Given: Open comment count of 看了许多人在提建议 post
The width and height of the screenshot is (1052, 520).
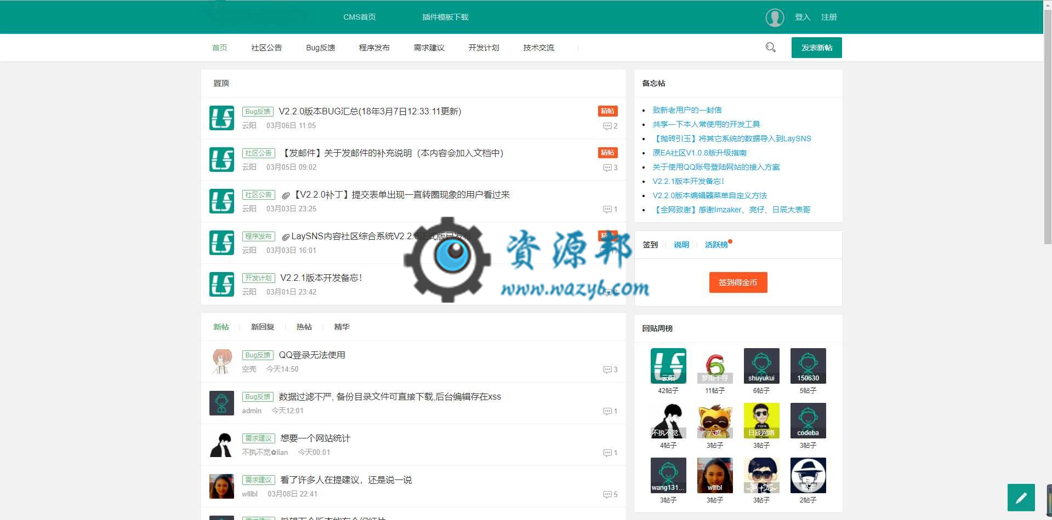Looking at the screenshot, I should (x=610, y=494).
